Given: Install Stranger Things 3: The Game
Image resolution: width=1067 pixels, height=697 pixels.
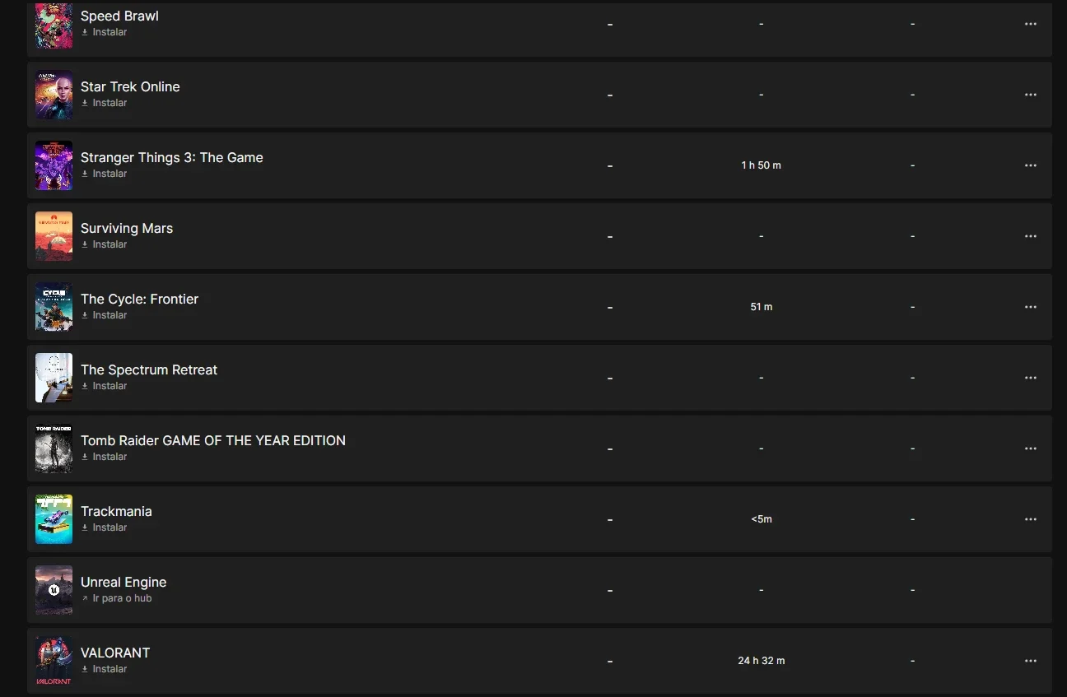Looking at the screenshot, I should pos(104,174).
